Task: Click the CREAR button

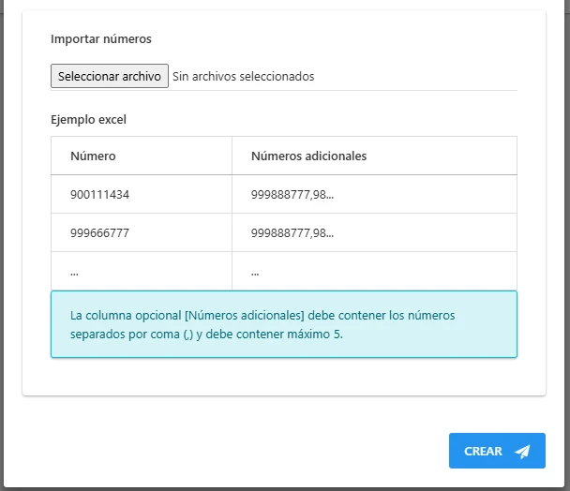Action: 497,451
